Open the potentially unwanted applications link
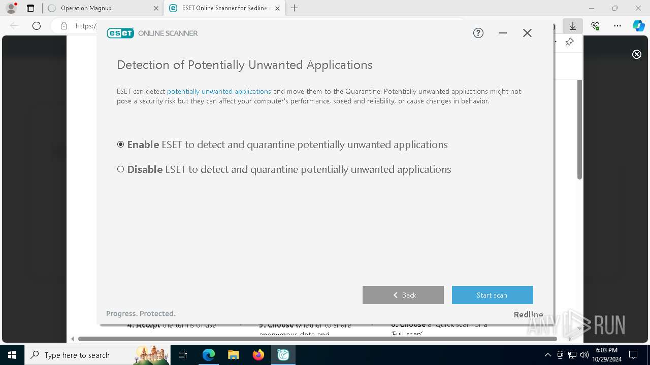650x365 pixels. coord(219,91)
